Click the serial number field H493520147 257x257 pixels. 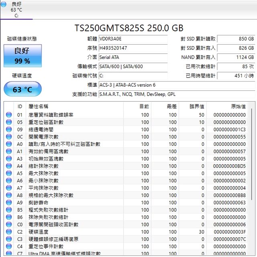pyautogui.click(x=133, y=48)
